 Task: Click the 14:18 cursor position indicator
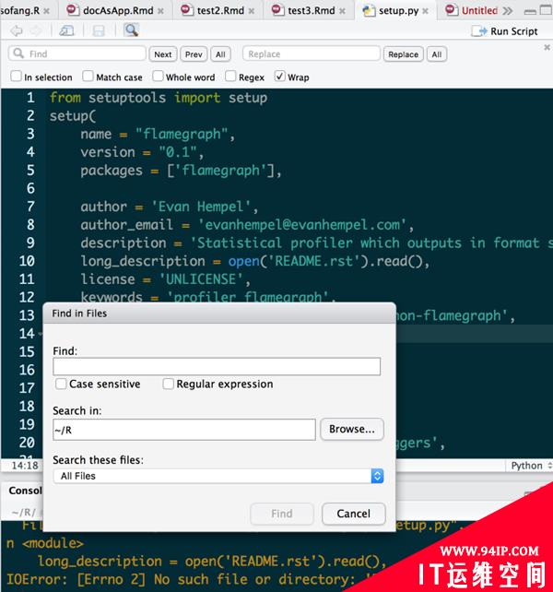[x=25, y=466]
